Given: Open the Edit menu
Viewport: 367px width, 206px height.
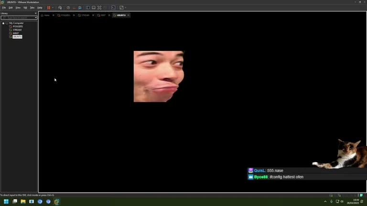Looking at the screenshot, I should (x=11, y=8).
